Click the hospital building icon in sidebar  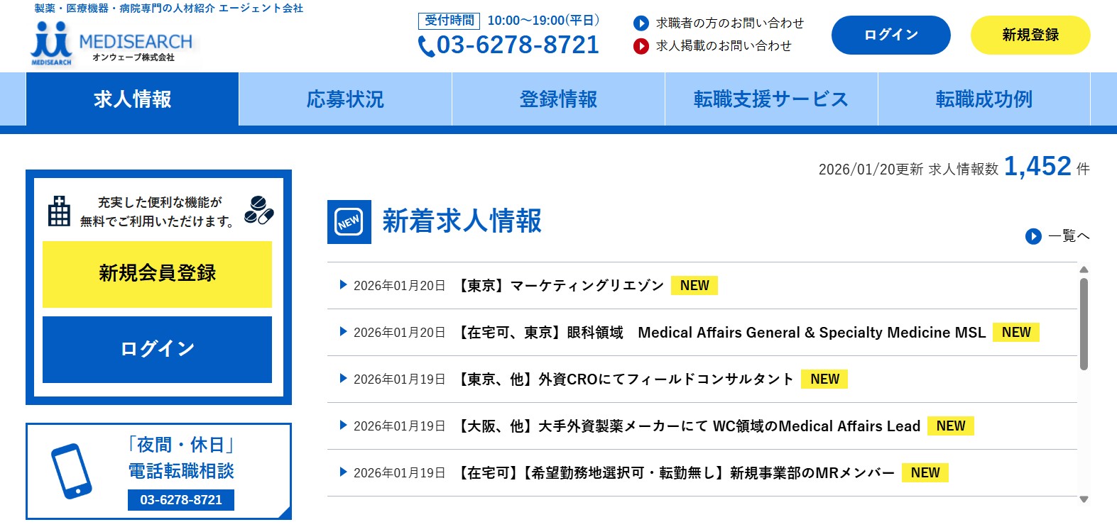[59, 211]
